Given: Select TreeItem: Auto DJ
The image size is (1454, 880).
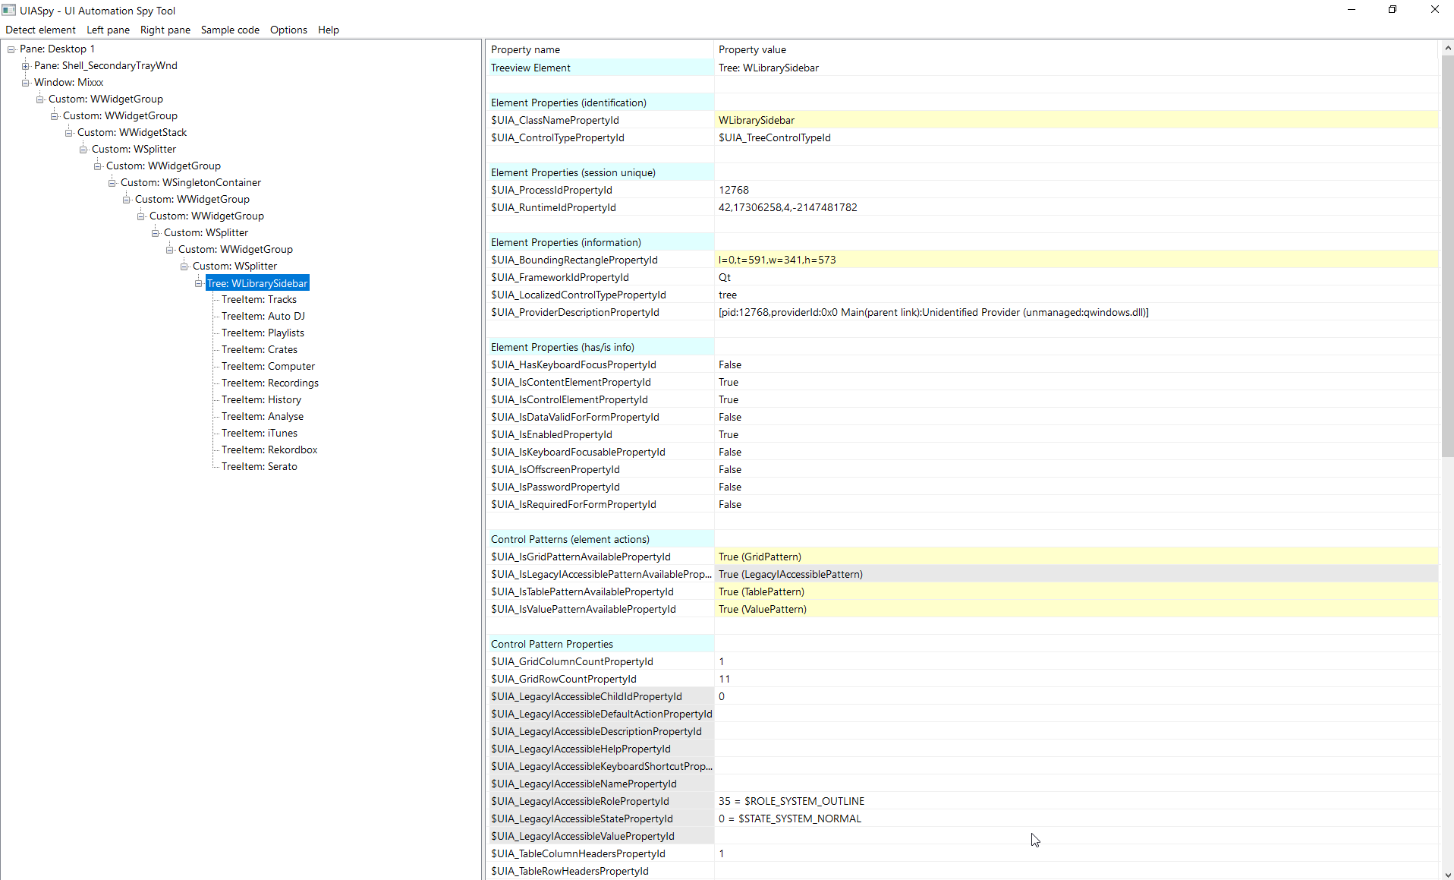Looking at the screenshot, I should (263, 317).
